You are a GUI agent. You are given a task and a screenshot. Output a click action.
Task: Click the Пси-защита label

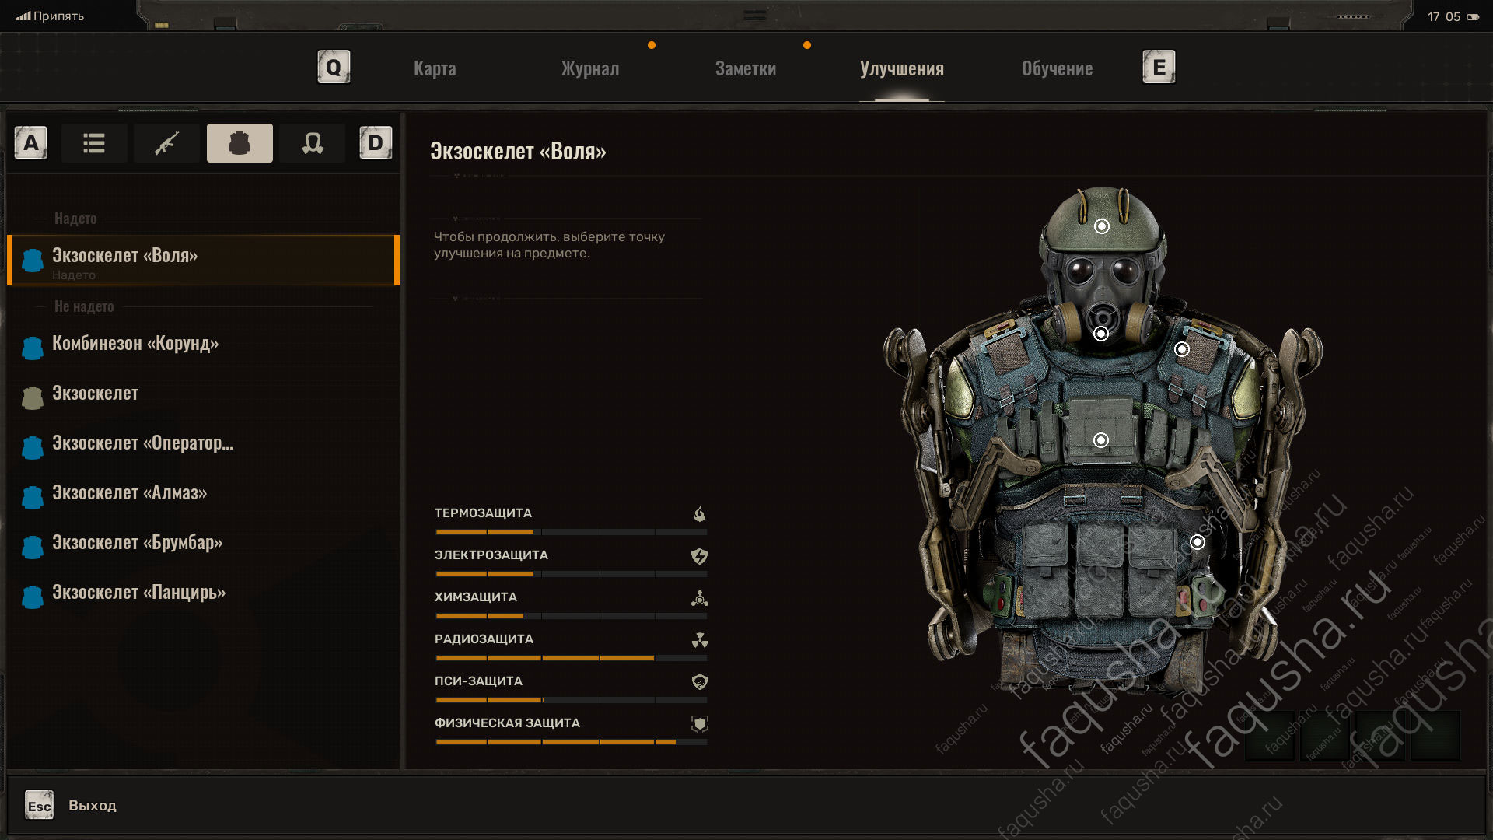[478, 681]
